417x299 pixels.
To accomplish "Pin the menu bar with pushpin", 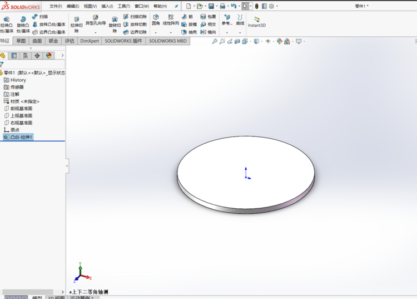I will click(176, 6).
